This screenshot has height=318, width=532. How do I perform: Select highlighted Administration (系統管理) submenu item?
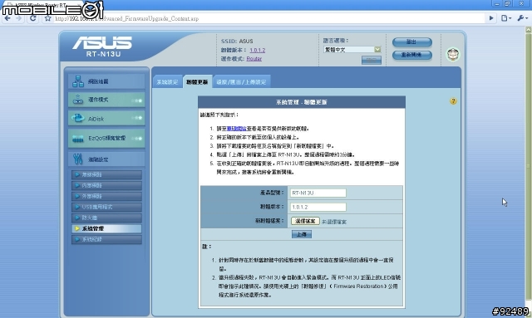(x=106, y=228)
